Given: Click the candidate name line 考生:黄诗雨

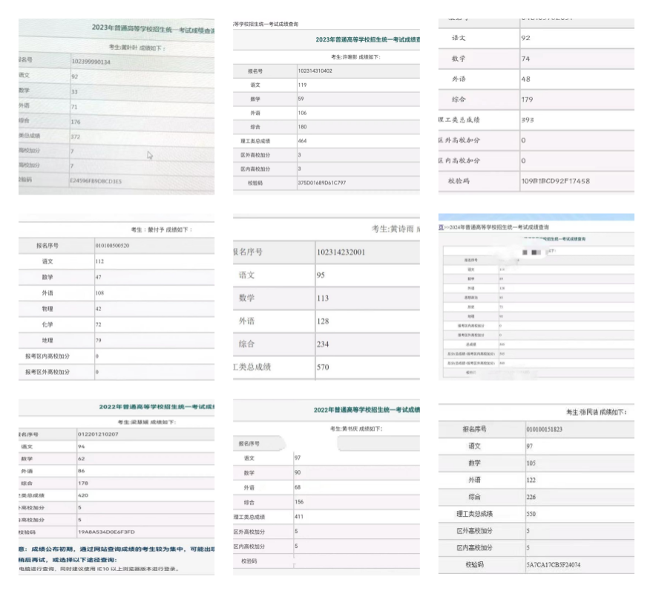Looking at the screenshot, I should (x=393, y=229).
